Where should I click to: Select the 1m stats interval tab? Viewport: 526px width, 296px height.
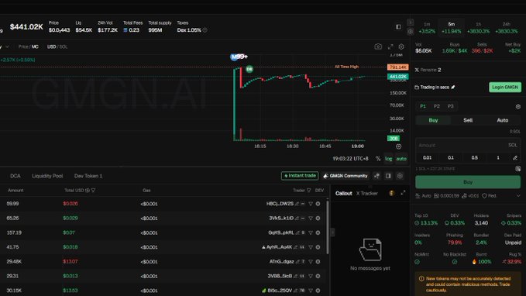point(427,28)
